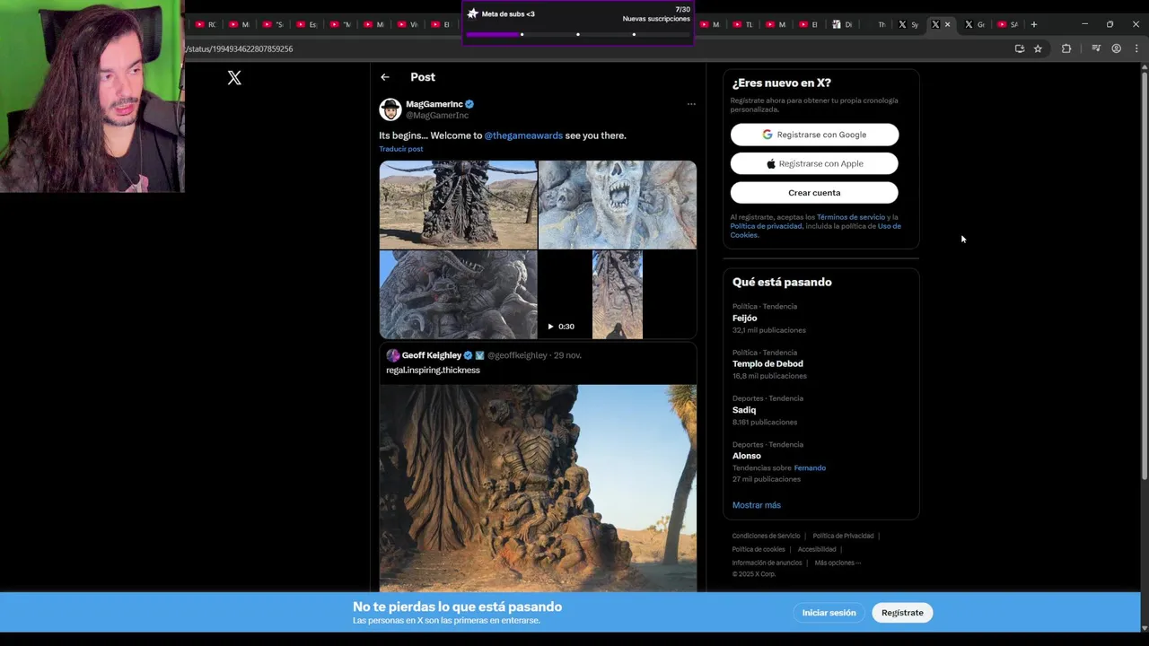Screen dimensions: 1149x646
Task: Open Política de Privacidad footer link
Action: [x=843, y=536]
